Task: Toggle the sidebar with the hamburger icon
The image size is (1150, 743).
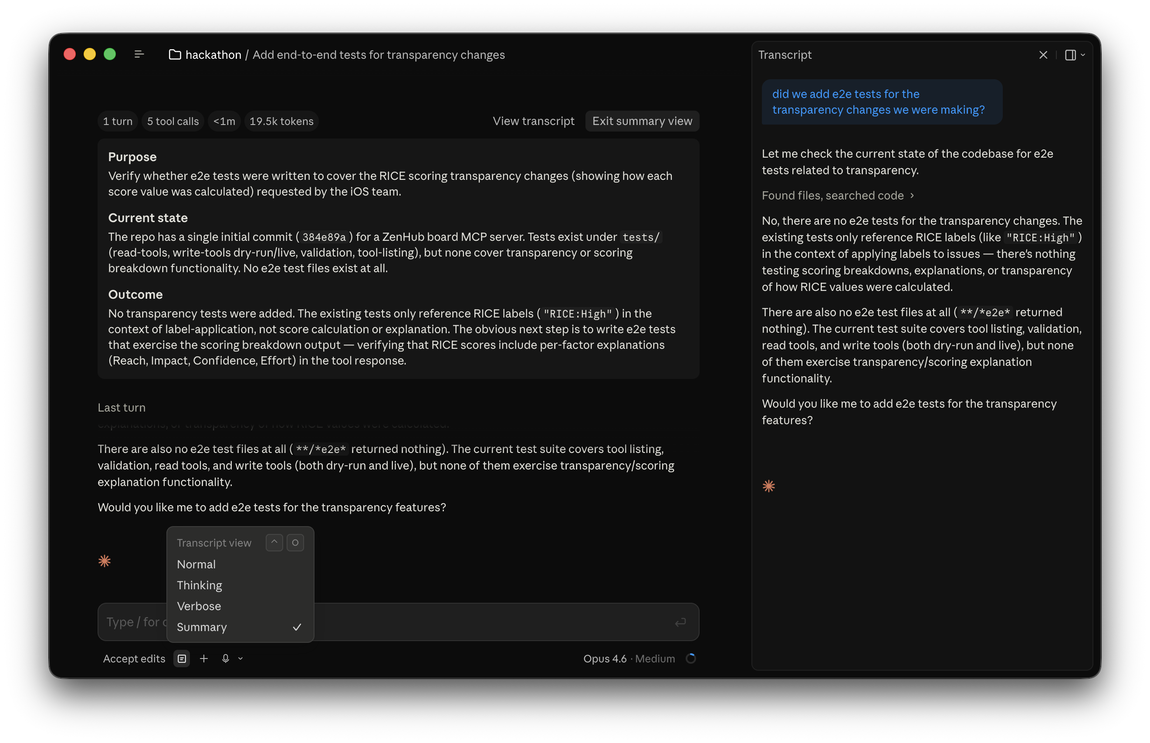Action: click(139, 54)
